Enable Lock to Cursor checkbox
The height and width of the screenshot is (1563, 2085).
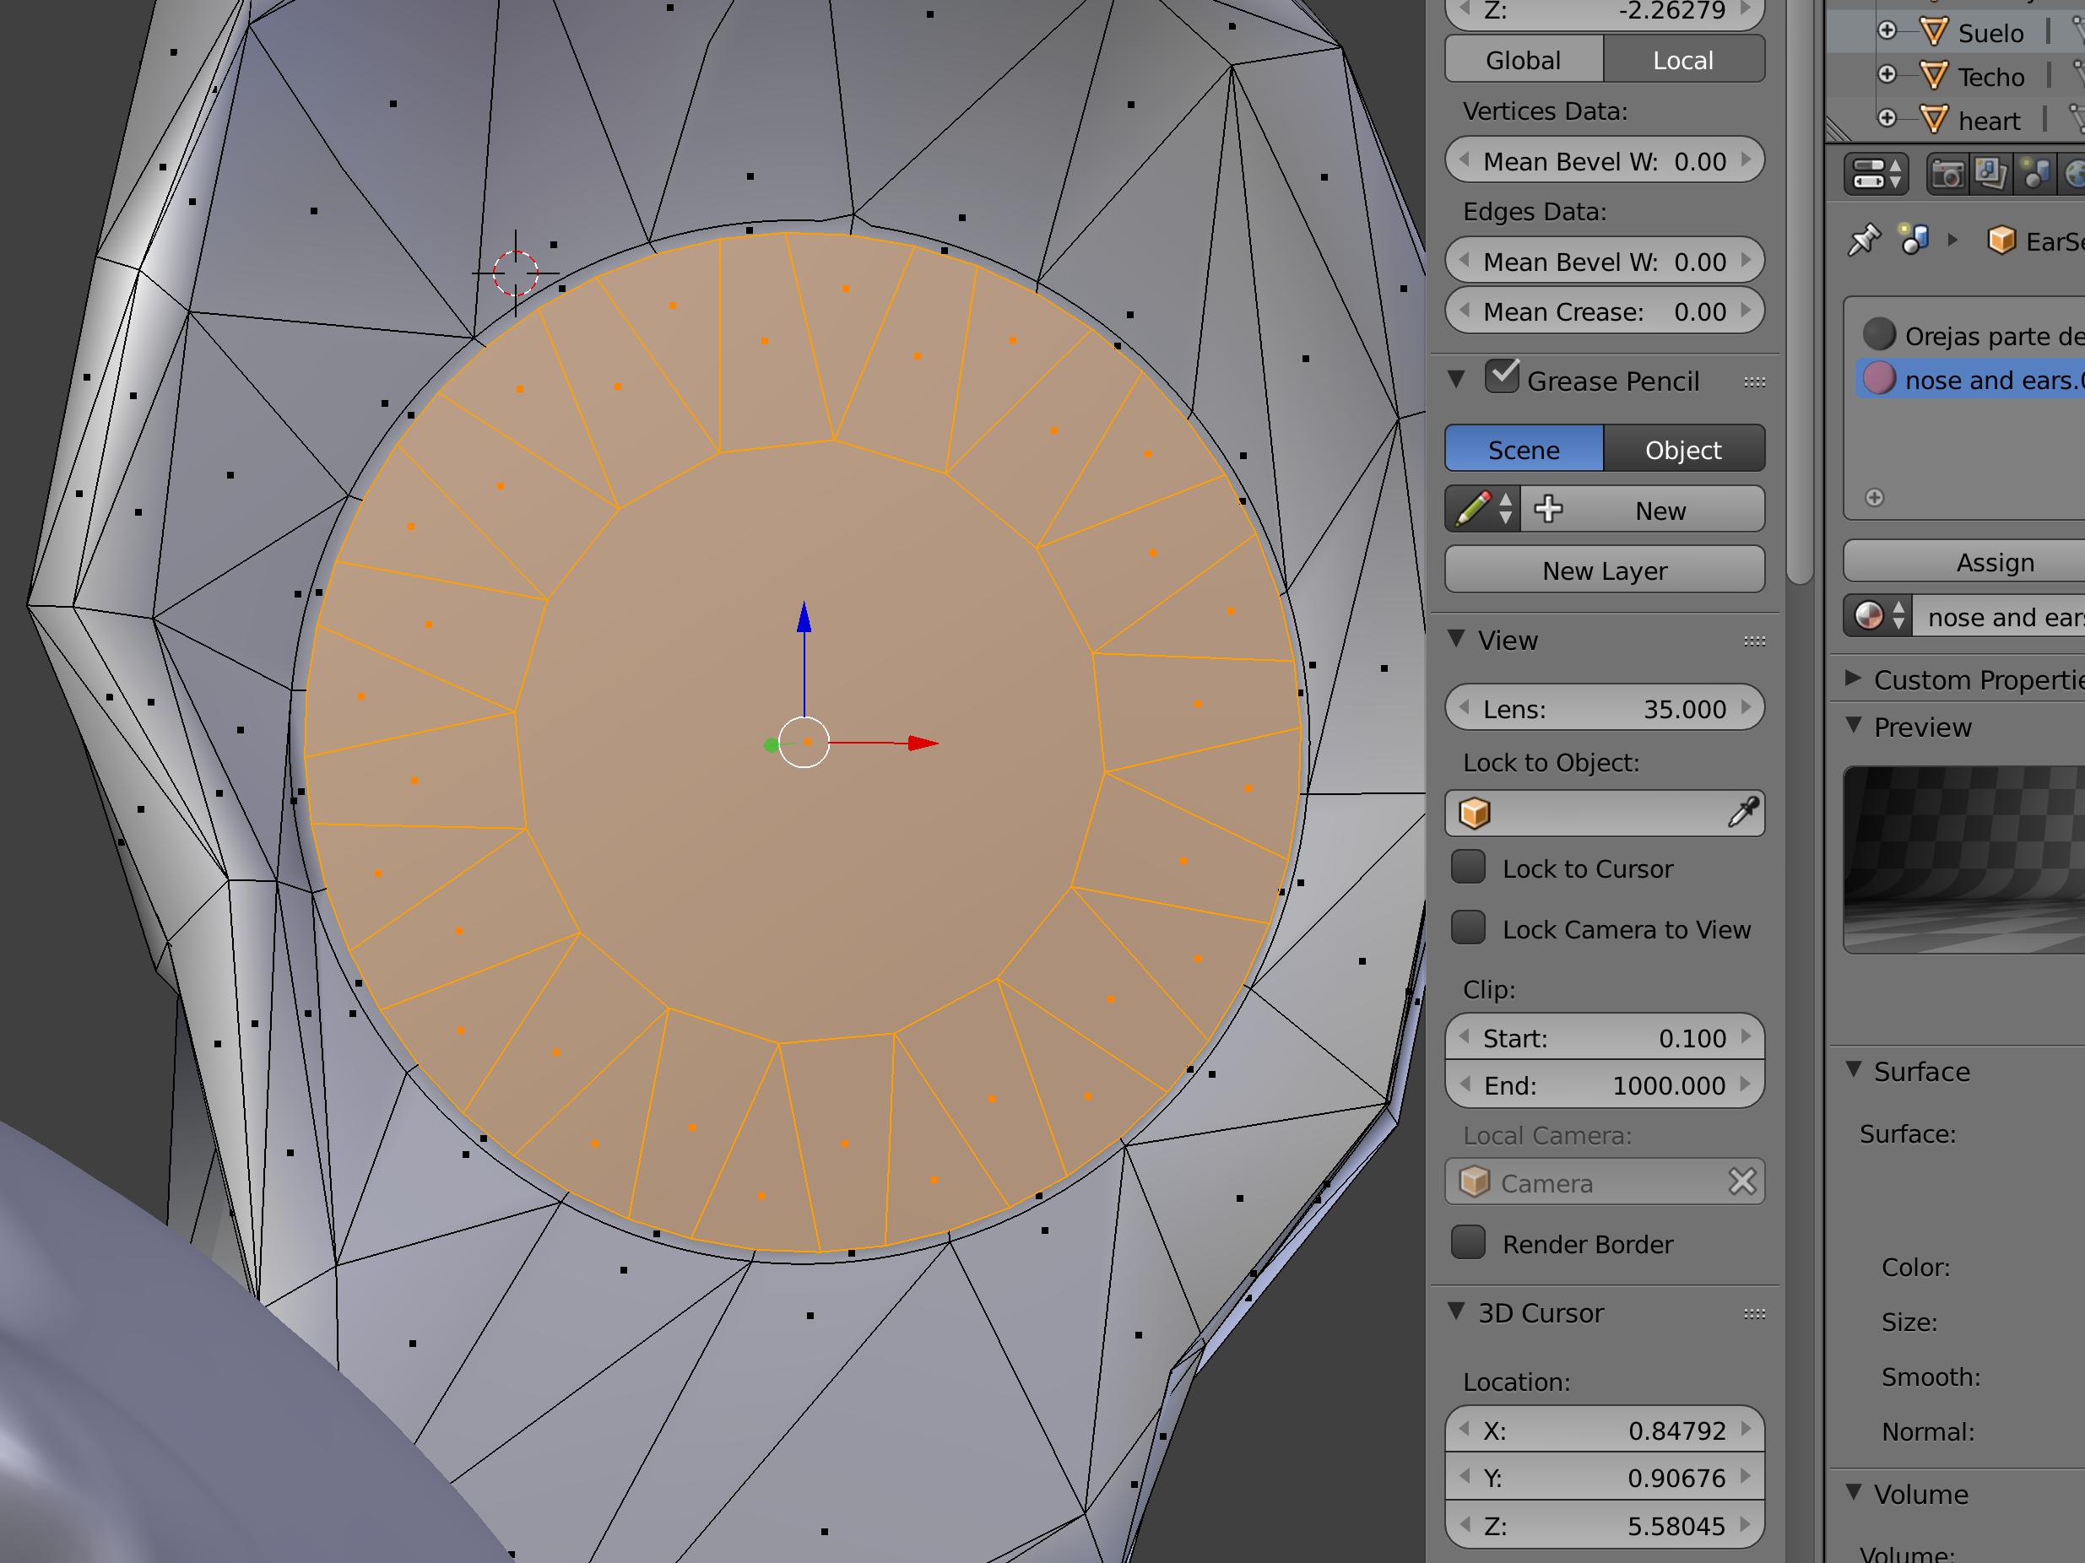coord(1468,868)
